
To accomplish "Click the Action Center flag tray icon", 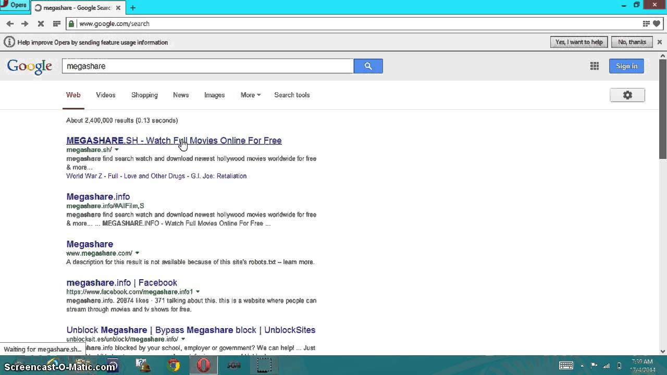I will click(594, 366).
